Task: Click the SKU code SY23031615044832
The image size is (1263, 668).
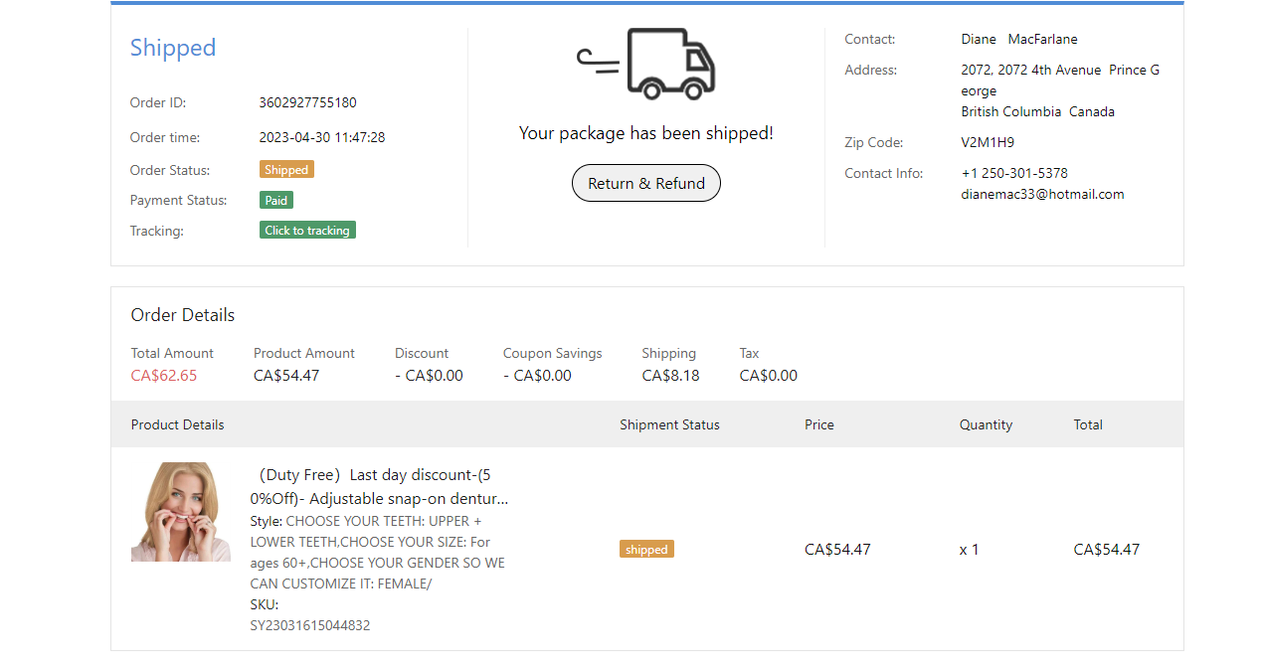Action: 310,625
